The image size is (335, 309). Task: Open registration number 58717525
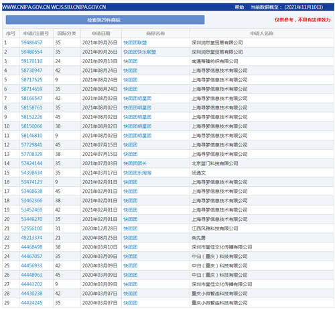tap(31, 80)
